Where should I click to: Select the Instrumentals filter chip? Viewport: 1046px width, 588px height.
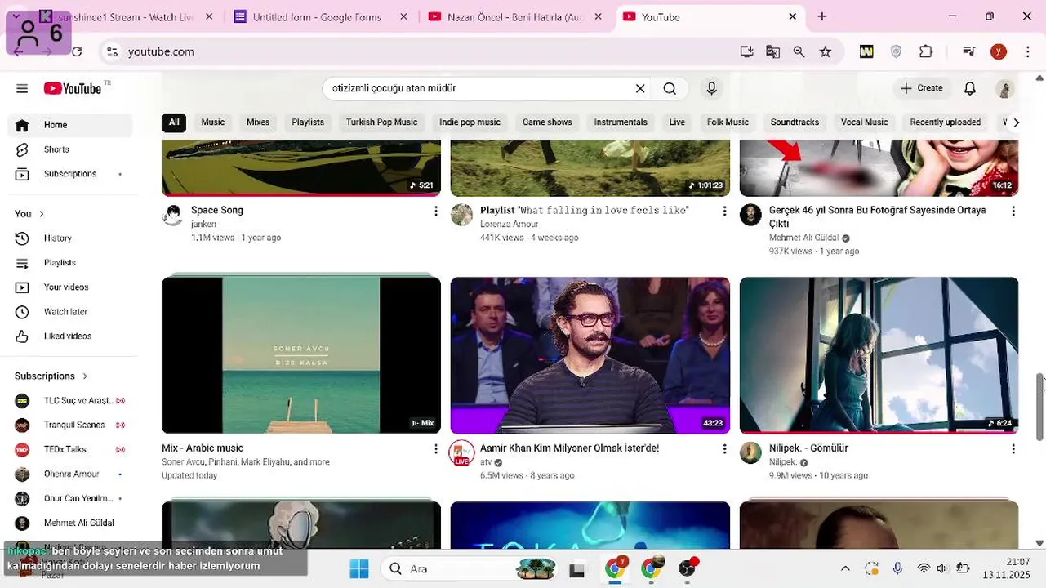tap(621, 122)
